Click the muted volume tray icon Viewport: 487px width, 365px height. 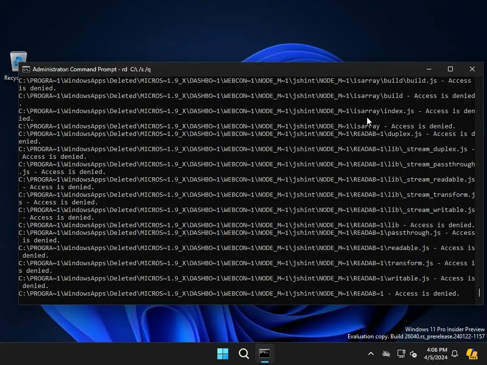[413, 354]
